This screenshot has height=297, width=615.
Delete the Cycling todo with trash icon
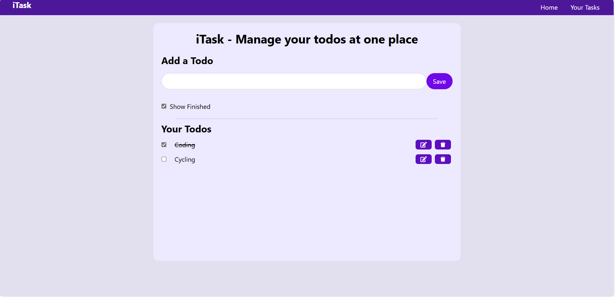[x=443, y=159]
